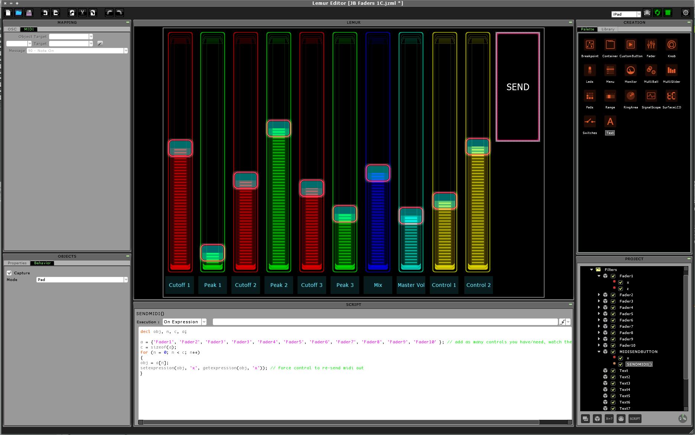Open a file via the blue folder icon
Image resolution: width=695 pixels, height=435 pixels.
coord(19,13)
